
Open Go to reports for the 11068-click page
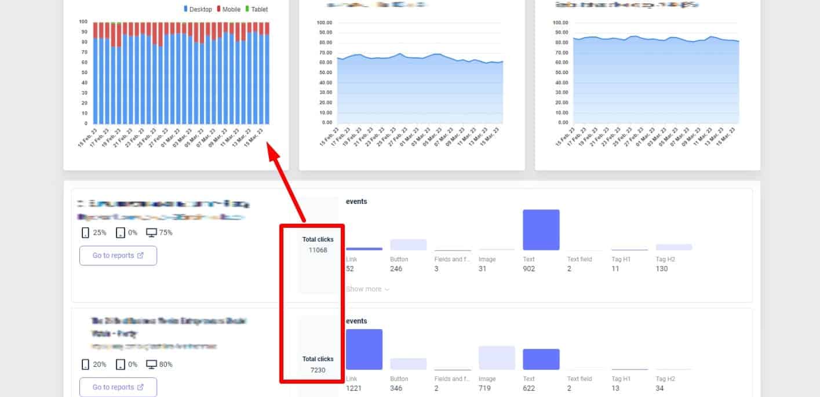pos(118,256)
